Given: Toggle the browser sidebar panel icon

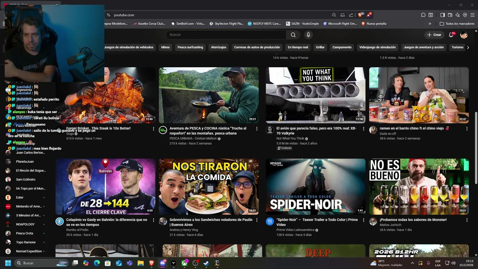Looking at the screenshot, I should 442,15.
